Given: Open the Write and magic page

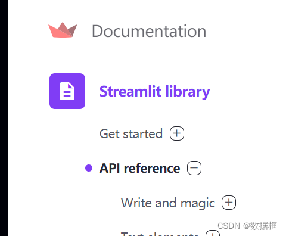Looking at the screenshot, I should (168, 203).
